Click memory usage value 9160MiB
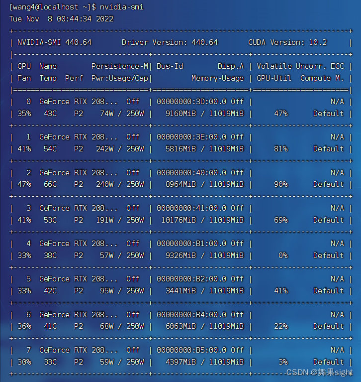The image size is (361, 382). click(180, 114)
